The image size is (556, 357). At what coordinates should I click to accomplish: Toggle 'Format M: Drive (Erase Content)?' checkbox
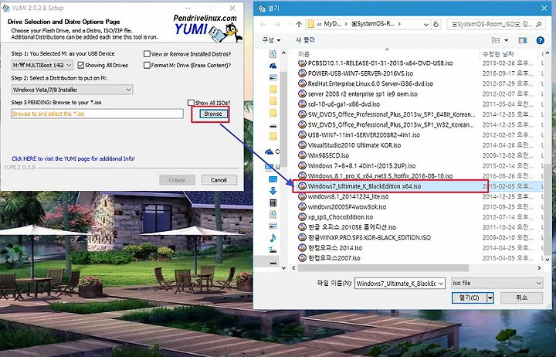coord(147,66)
